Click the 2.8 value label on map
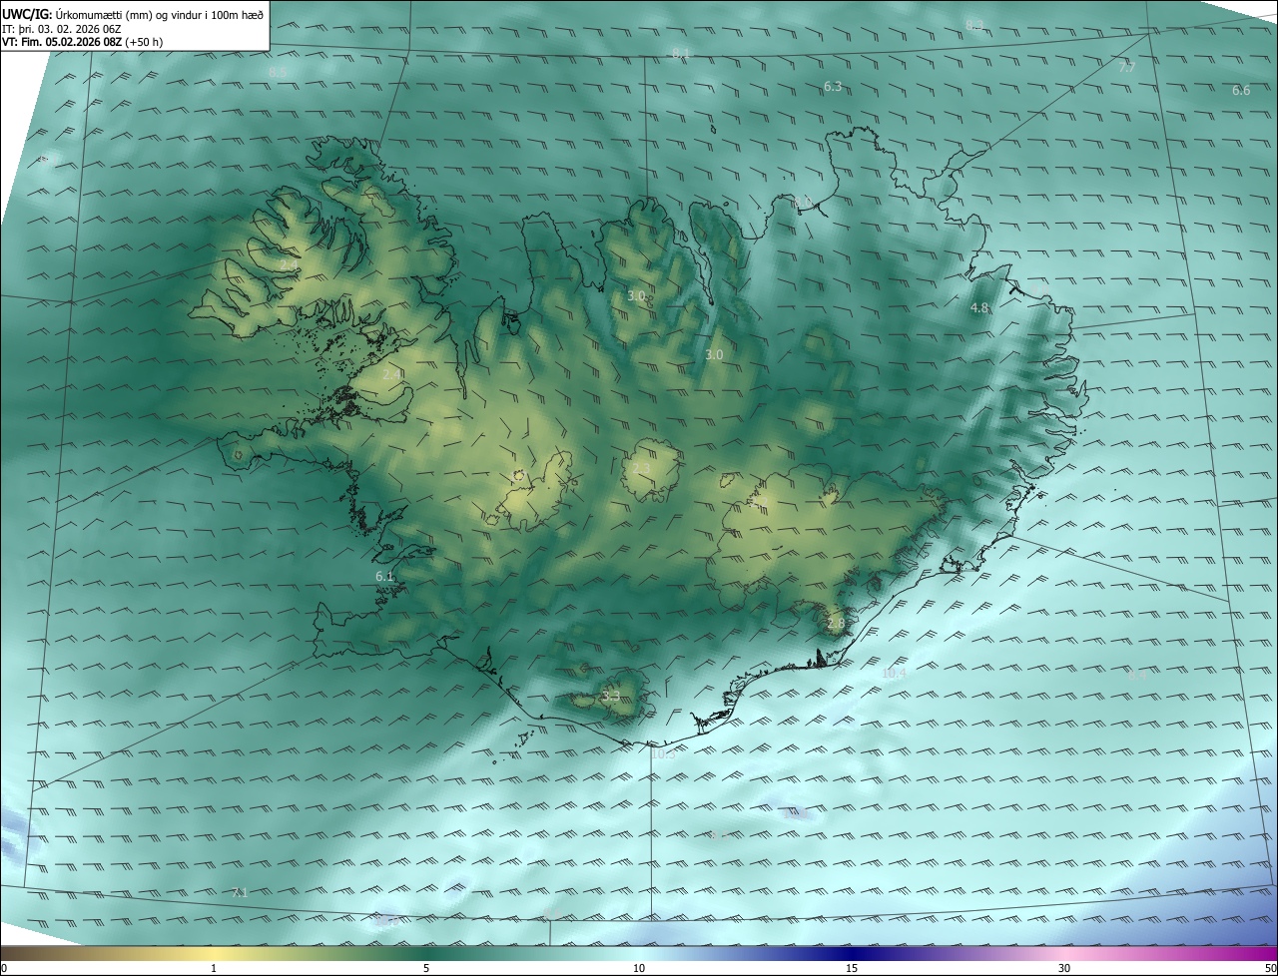The width and height of the screenshot is (1278, 976). coord(836,623)
